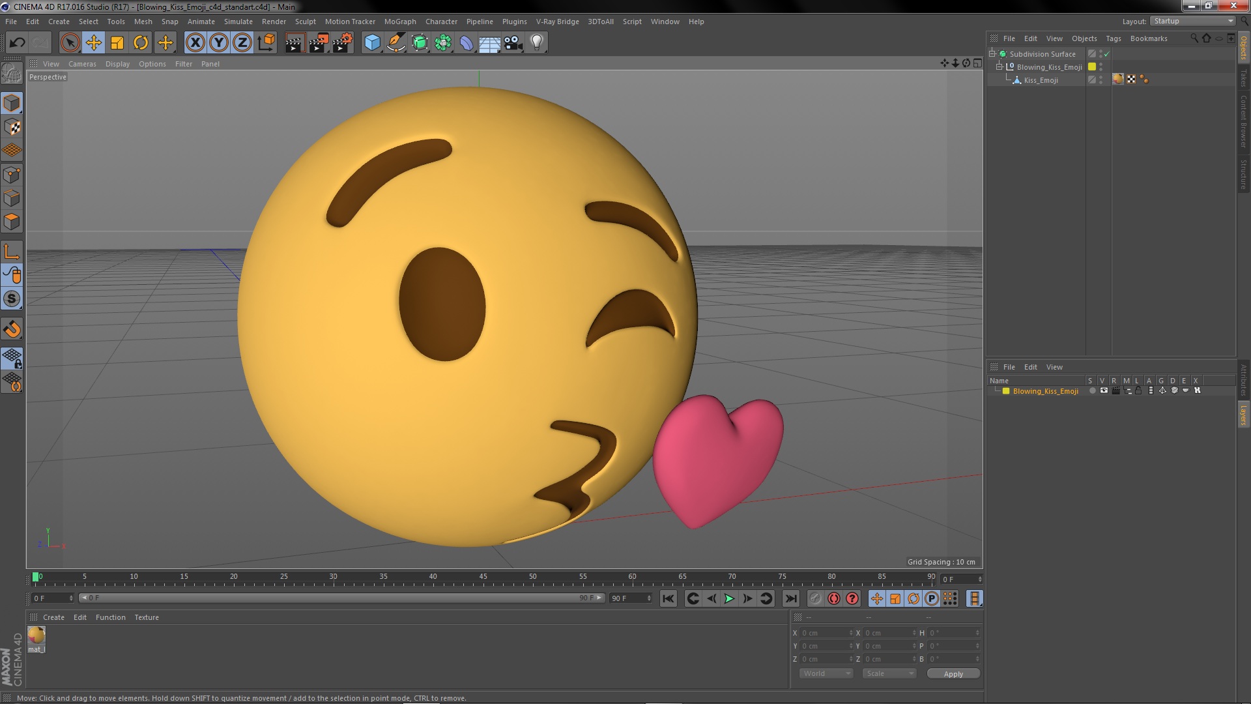Click Make Editable icon in left sidebar
Screen dimensions: 1251x704
12,73
